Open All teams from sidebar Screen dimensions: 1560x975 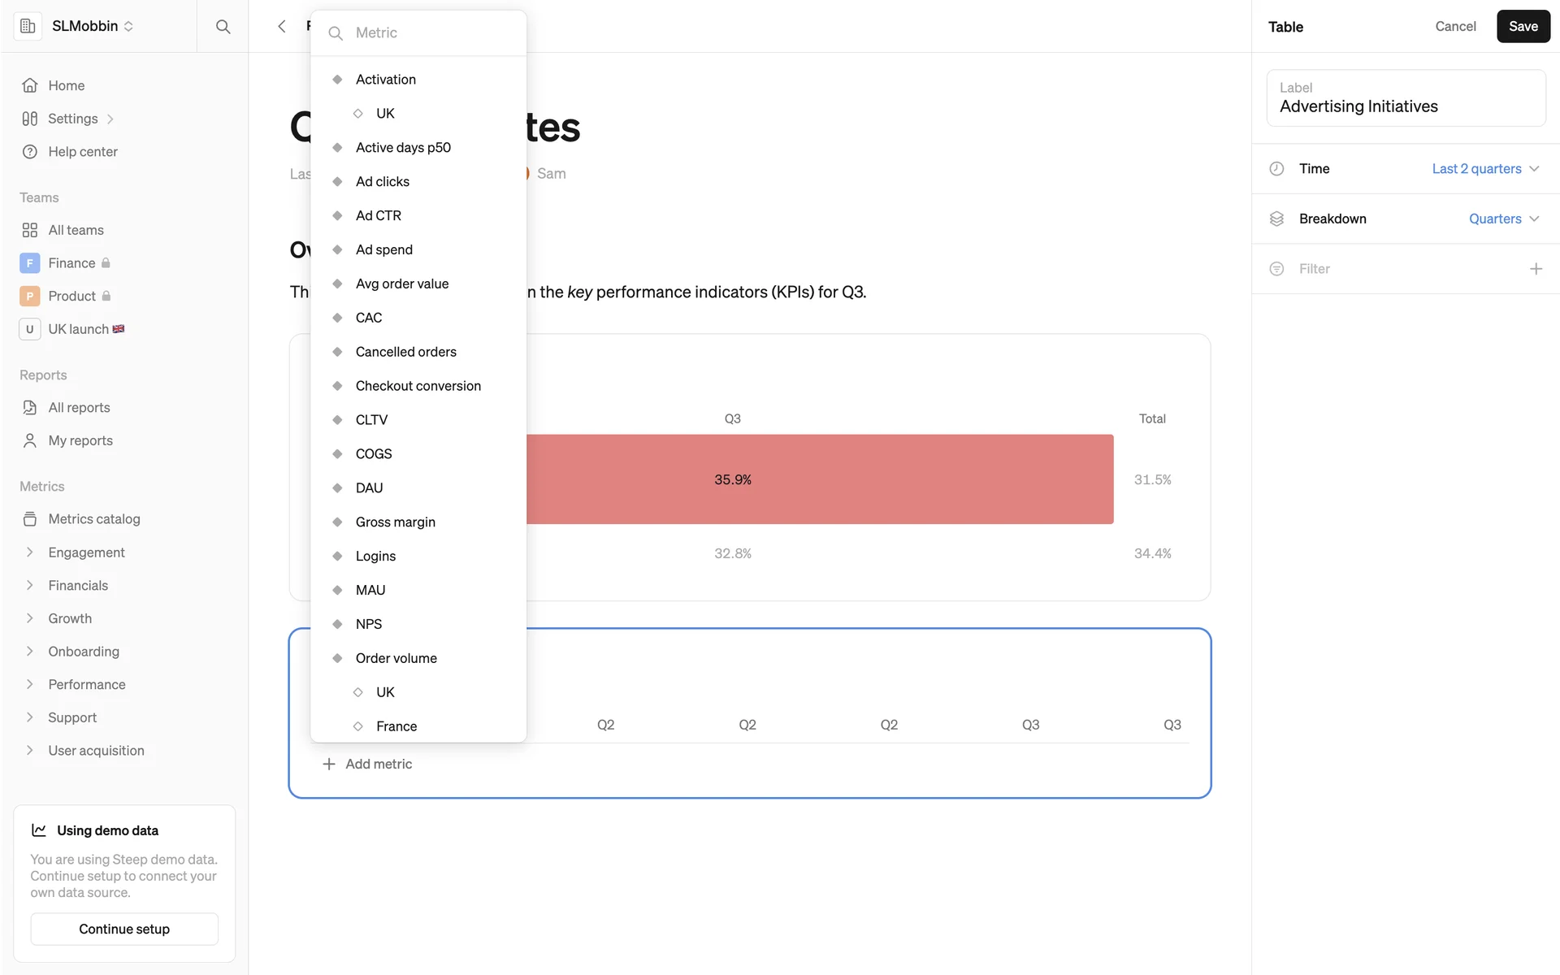pos(76,230)
